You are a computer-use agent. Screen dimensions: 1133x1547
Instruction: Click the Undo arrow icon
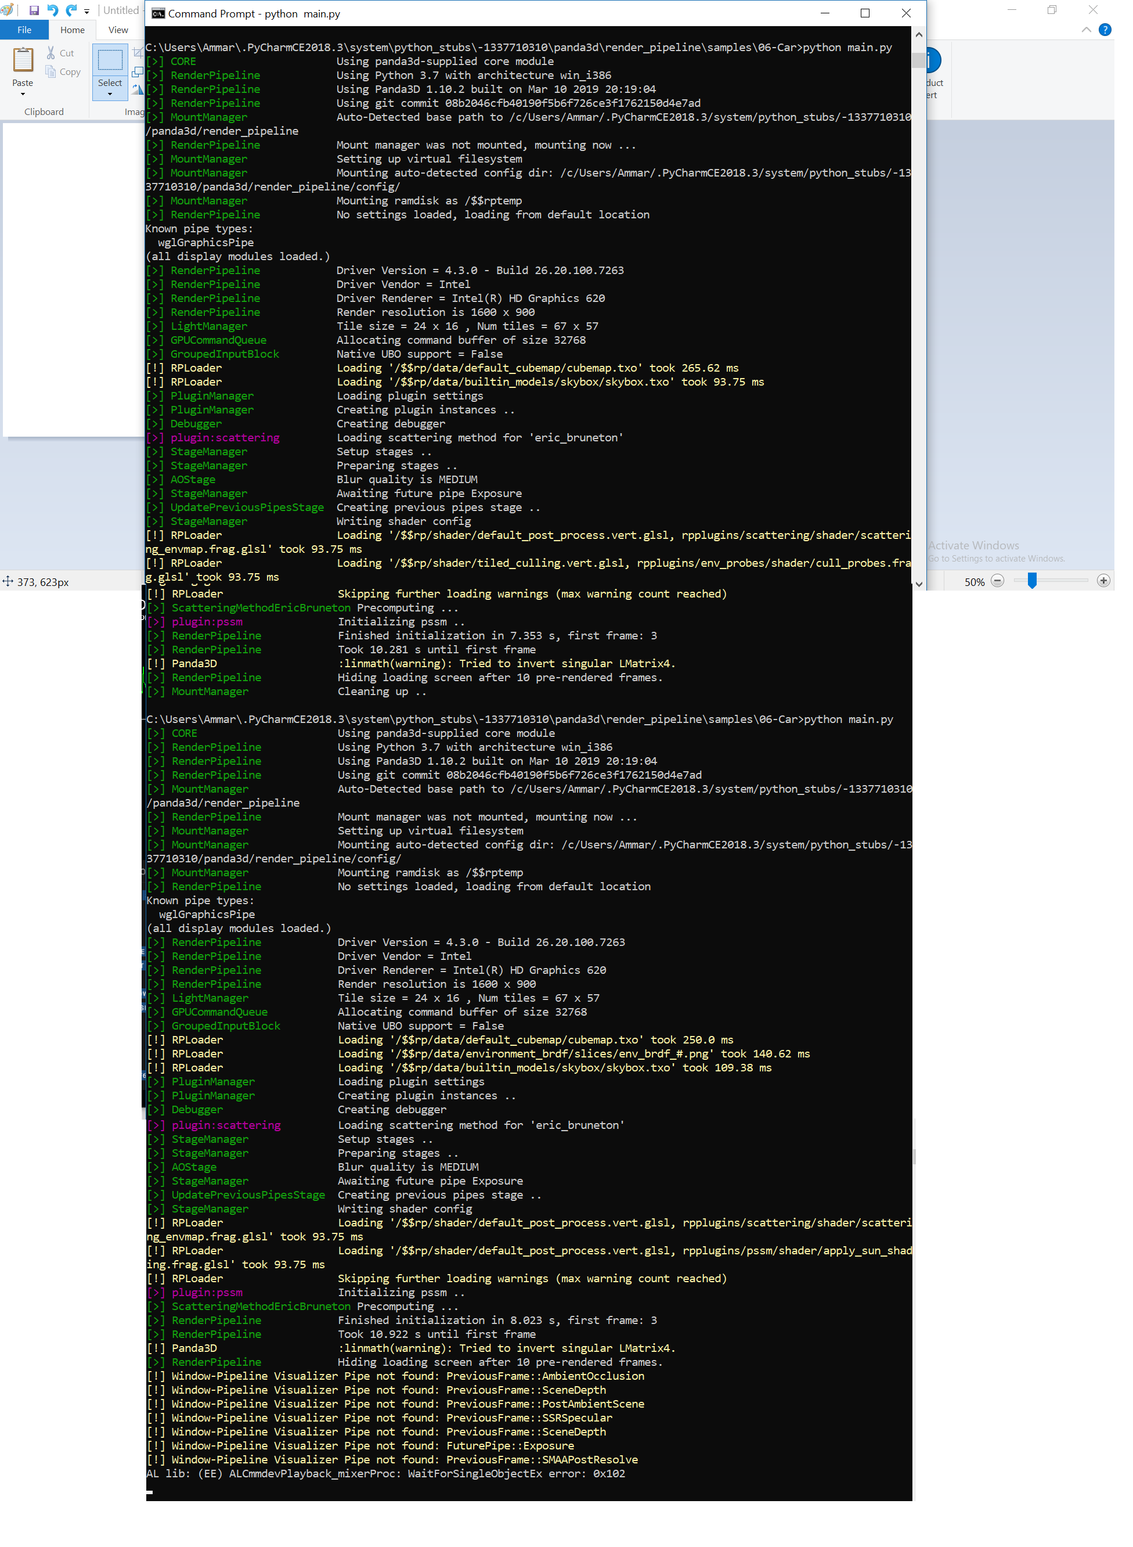(53, 10)
